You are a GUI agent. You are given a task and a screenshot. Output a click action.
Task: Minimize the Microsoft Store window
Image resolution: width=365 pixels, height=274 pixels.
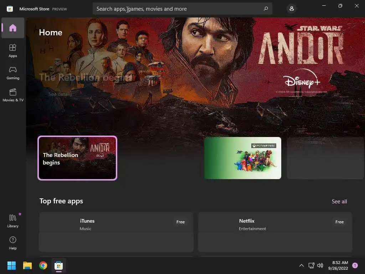[x=324, y=6]
